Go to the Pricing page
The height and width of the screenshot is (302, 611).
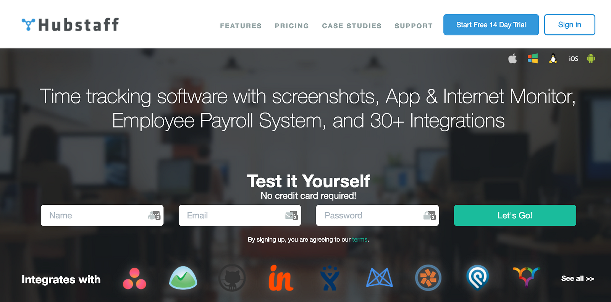pos(292,26)
